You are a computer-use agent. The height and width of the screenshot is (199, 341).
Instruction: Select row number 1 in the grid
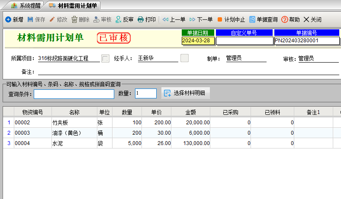(x=9, y=123)
